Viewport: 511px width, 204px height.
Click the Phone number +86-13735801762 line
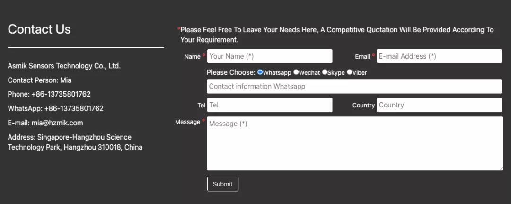49,94
